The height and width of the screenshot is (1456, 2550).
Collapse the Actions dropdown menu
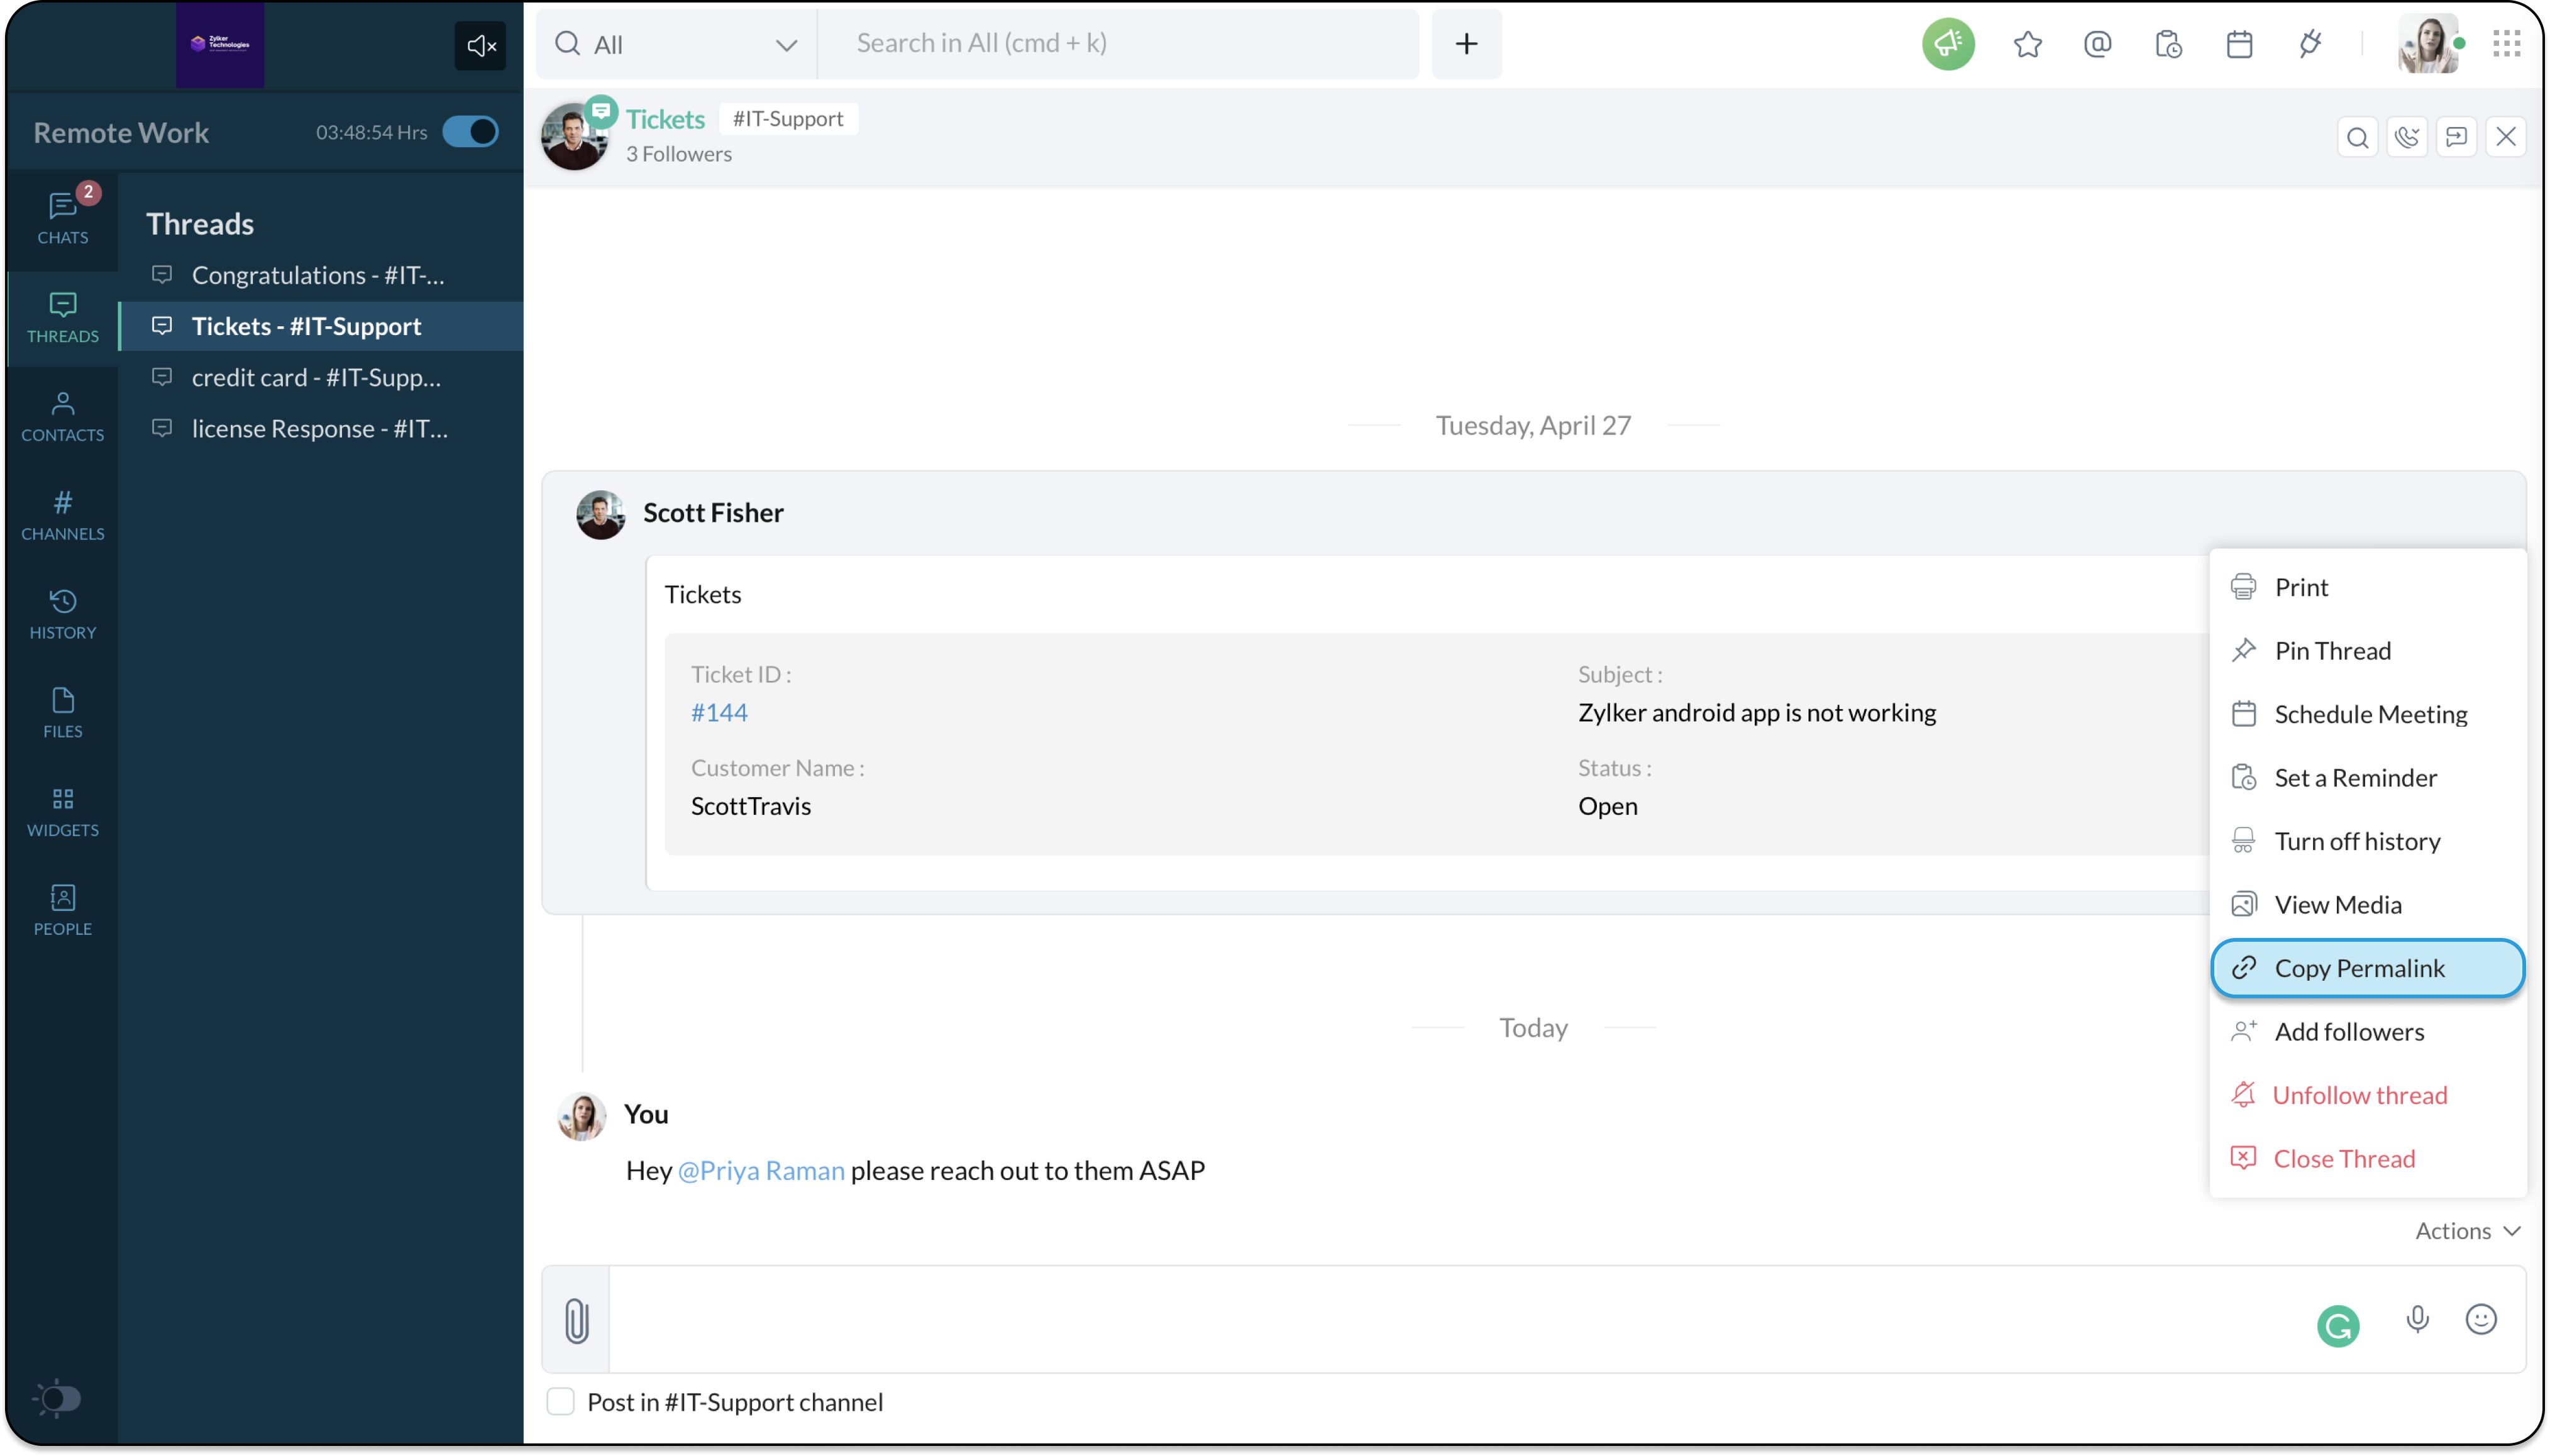[x=2467, y=1231]
